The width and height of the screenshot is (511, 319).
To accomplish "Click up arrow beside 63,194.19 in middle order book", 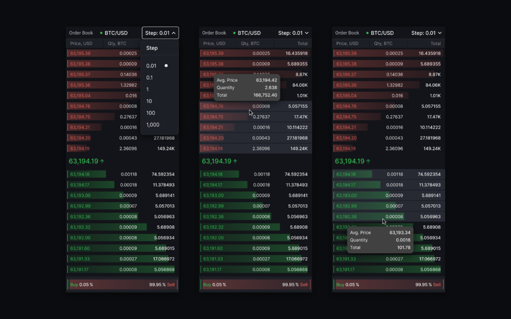I will [236, 161].
